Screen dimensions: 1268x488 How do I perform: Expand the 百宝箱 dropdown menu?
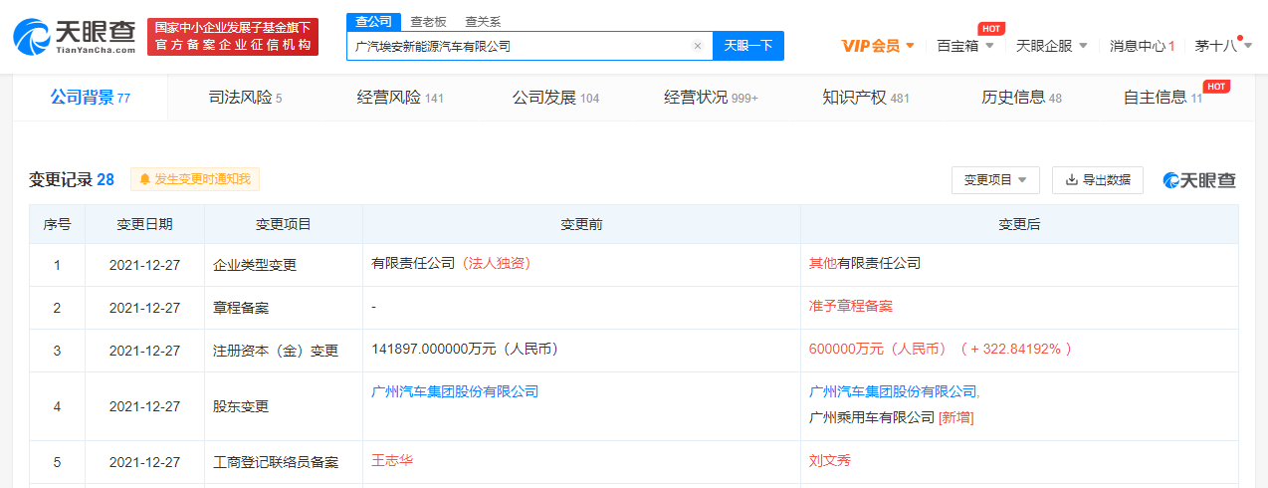click(964, 46)
